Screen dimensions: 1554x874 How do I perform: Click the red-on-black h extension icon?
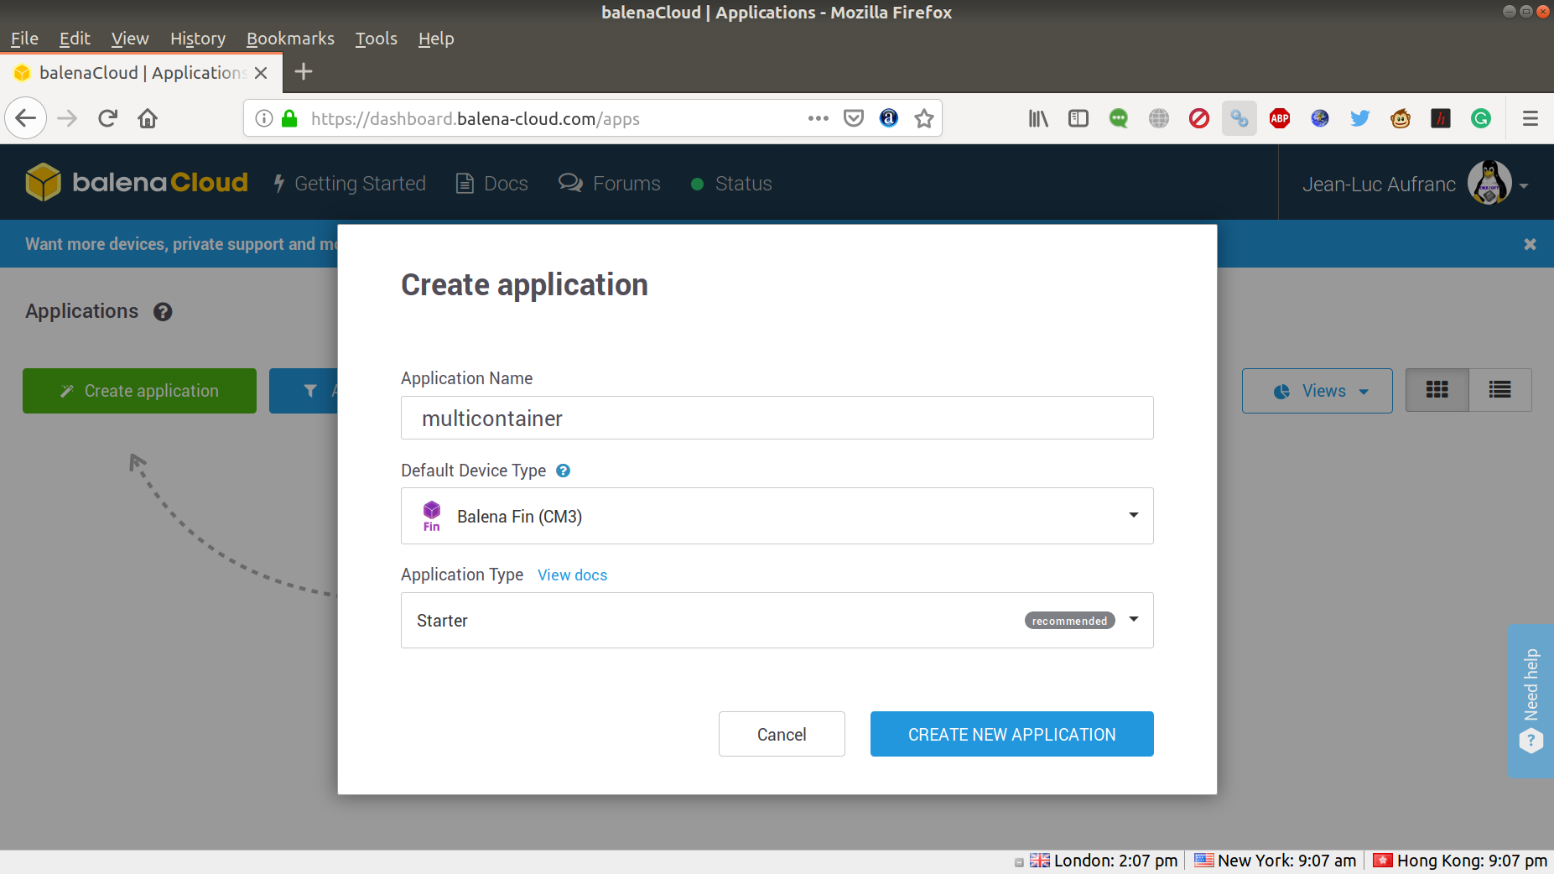(1441, 118)
